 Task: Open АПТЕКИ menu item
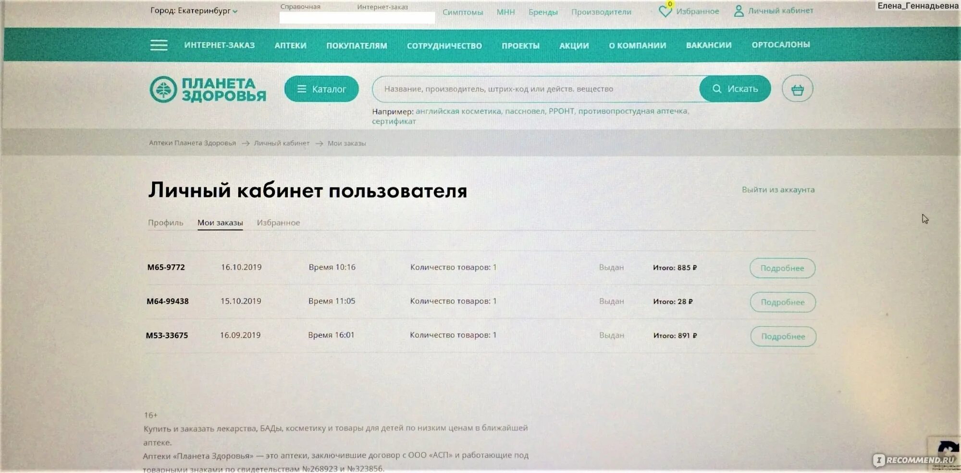tap(290, 46)
